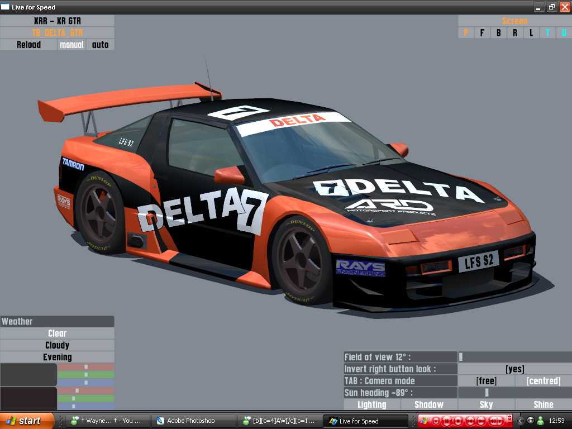572x429 pixels.
Task: Click the upper dark gray color swatch
Action: click(x=28, y=375)
